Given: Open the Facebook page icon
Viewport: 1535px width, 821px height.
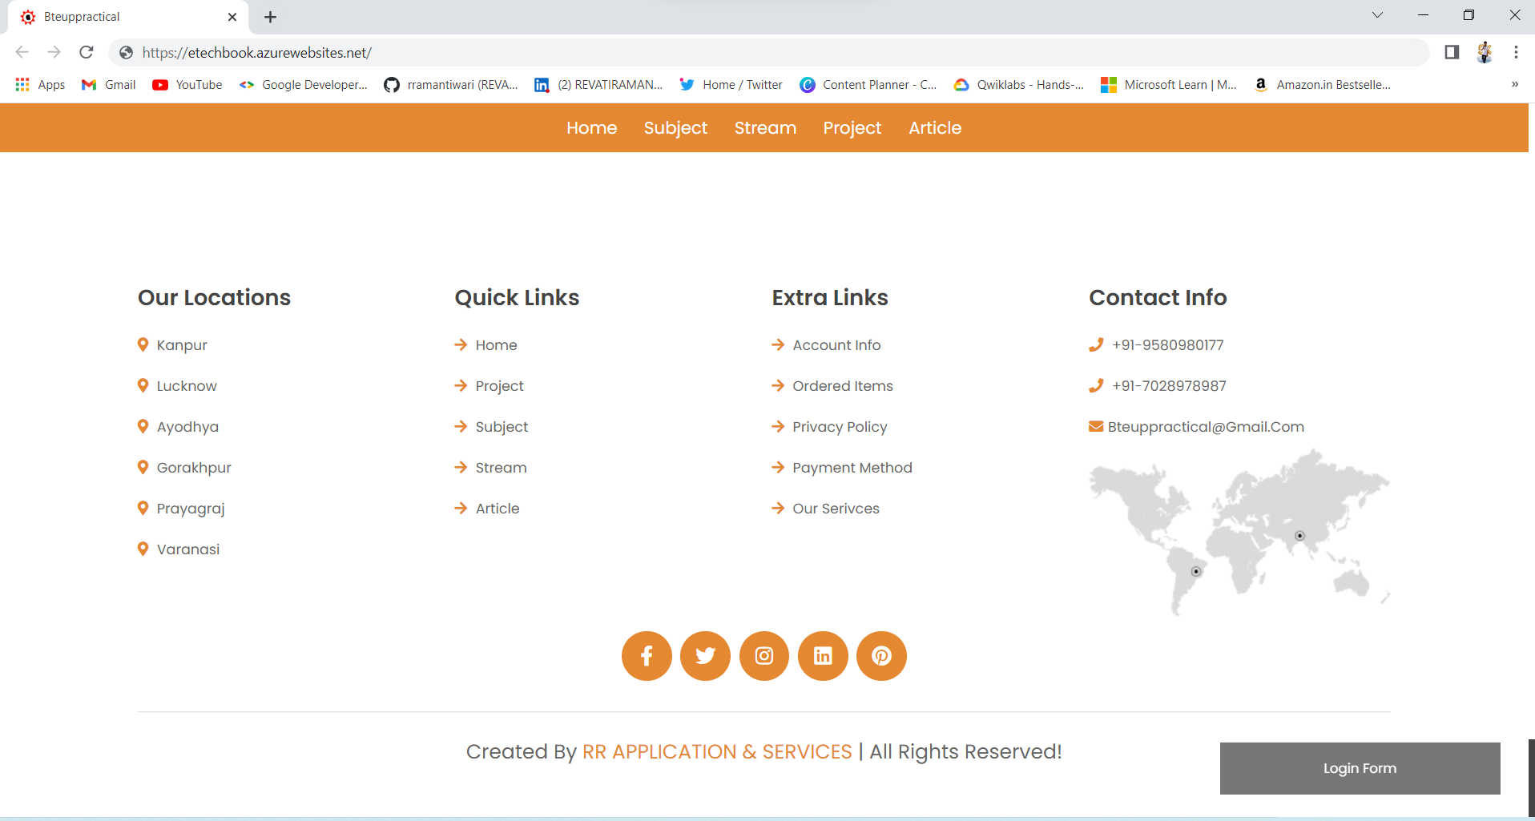Looking at the screenshot, I should (647, 655).
